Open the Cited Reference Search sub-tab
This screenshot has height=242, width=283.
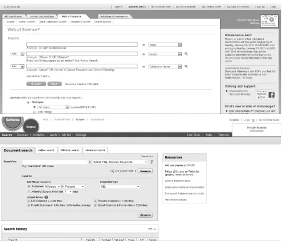click(52, 22)
